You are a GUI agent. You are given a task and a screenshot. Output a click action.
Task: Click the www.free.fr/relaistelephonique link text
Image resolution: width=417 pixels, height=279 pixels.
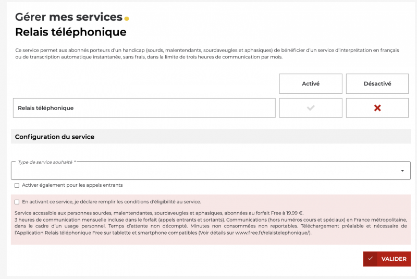tap(272, 233)
